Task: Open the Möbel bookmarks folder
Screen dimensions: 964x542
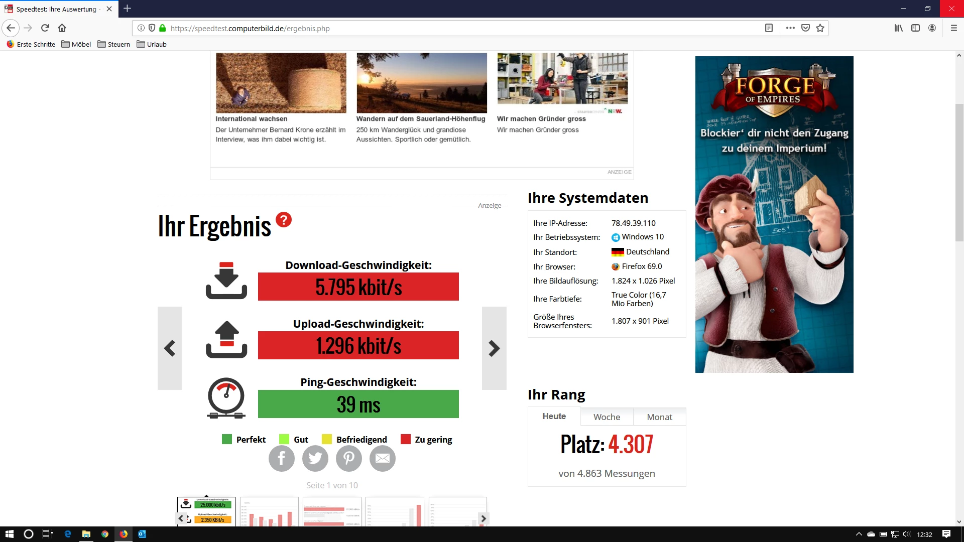Action: 76,44
